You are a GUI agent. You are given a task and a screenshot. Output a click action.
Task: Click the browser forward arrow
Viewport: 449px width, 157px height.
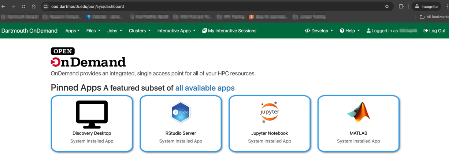coord(13,7)
